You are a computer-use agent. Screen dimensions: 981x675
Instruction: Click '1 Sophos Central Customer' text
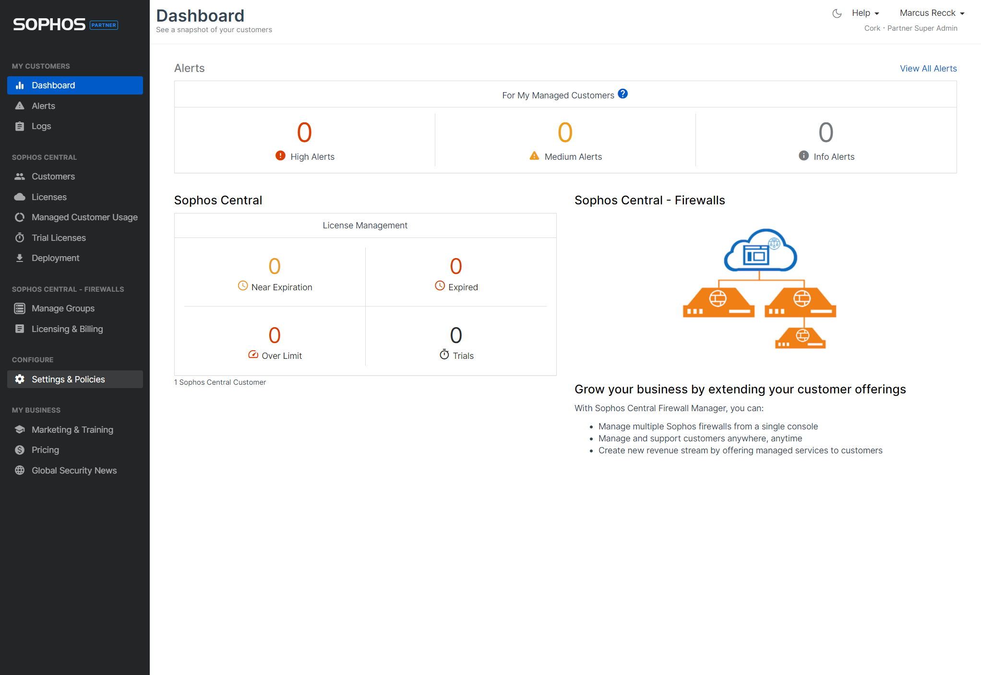click(x=220, y=382)
